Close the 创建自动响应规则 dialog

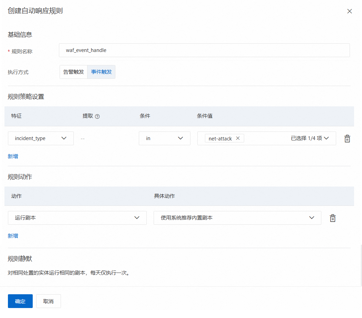349,11
